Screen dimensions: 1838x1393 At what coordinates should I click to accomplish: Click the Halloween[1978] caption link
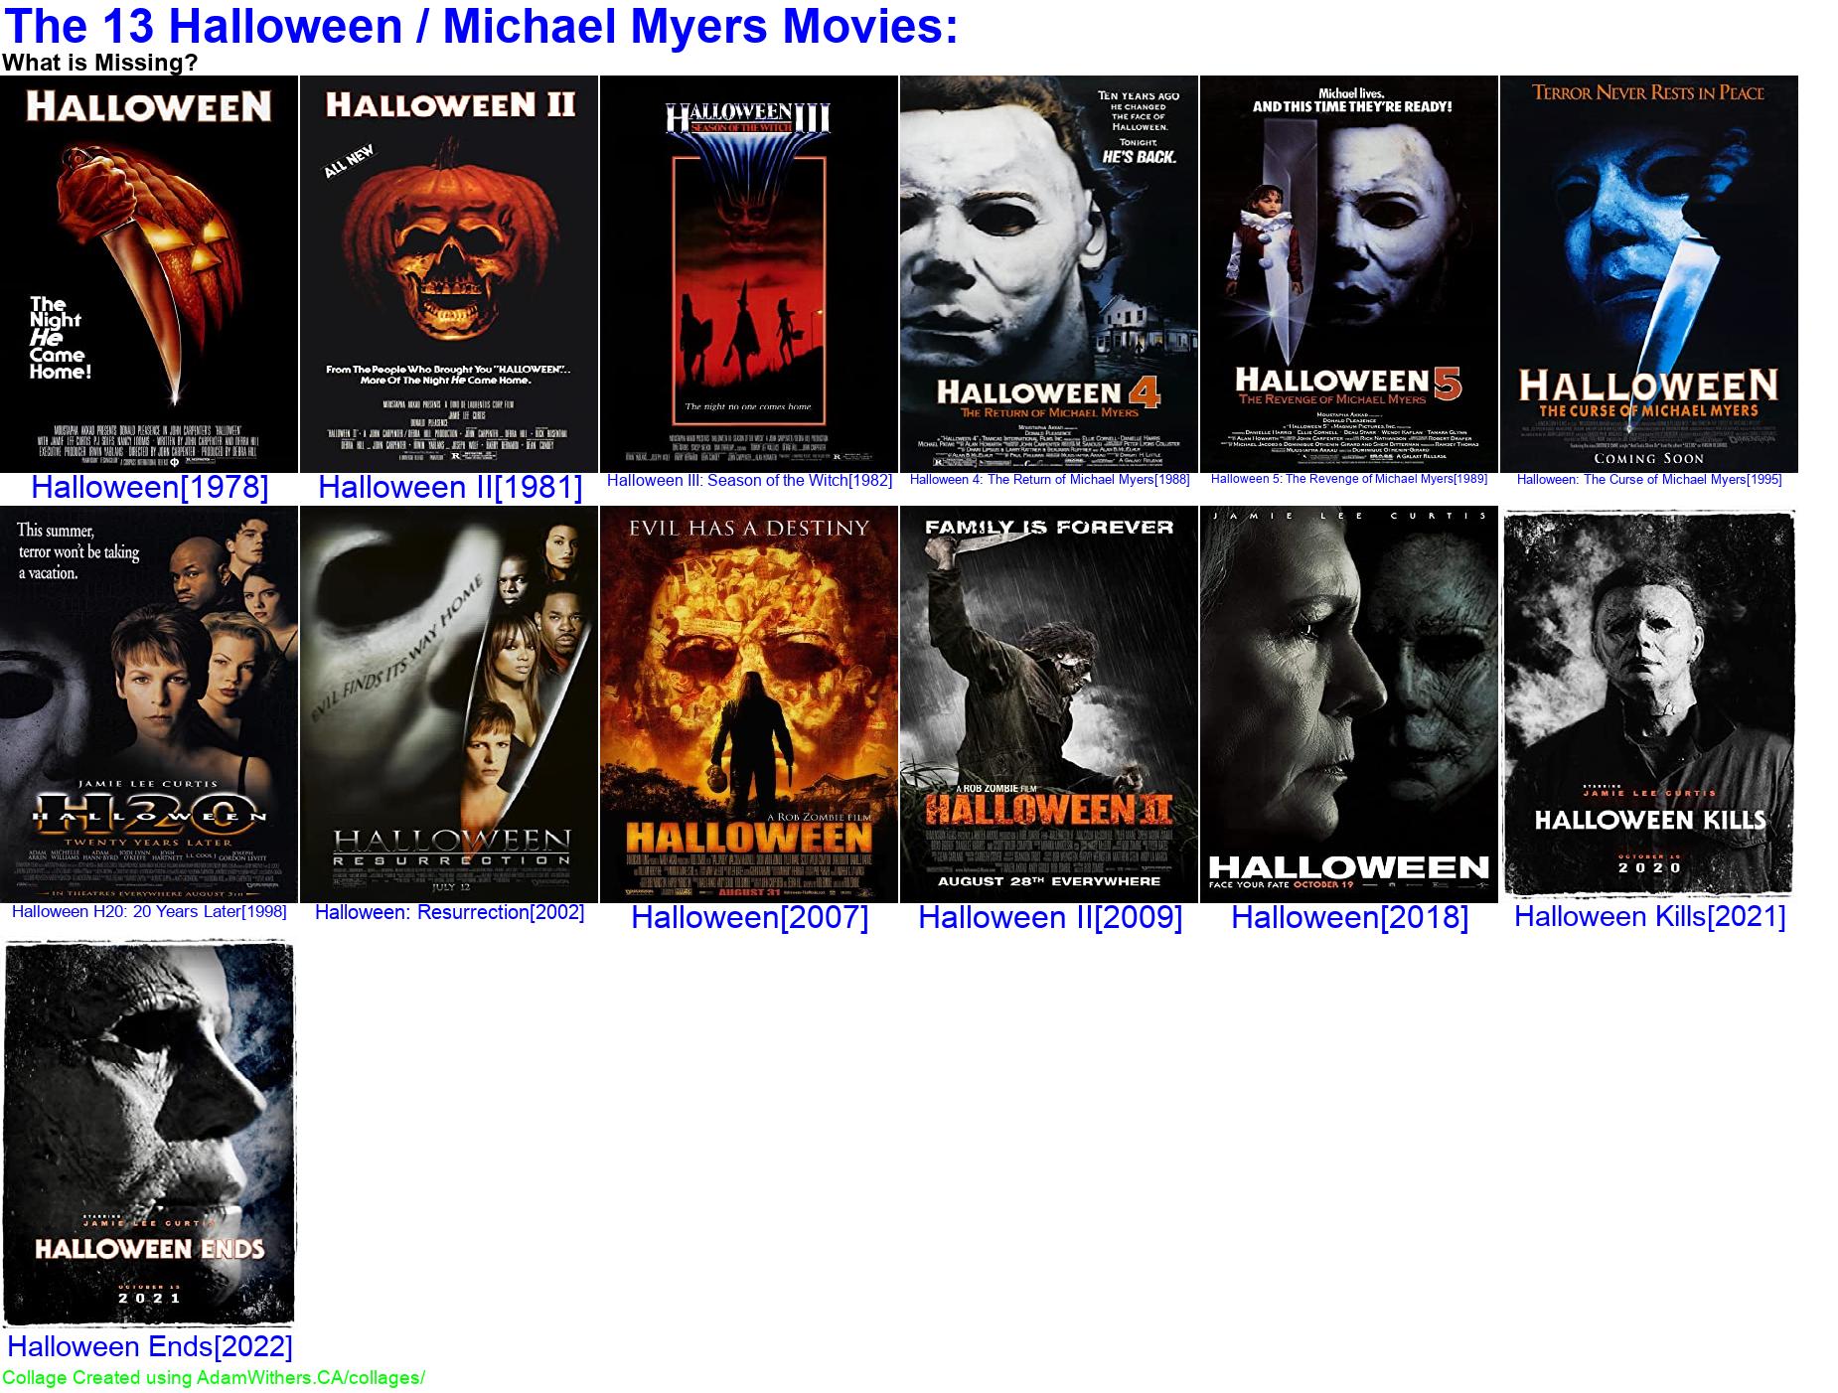[x=150, y=487]
